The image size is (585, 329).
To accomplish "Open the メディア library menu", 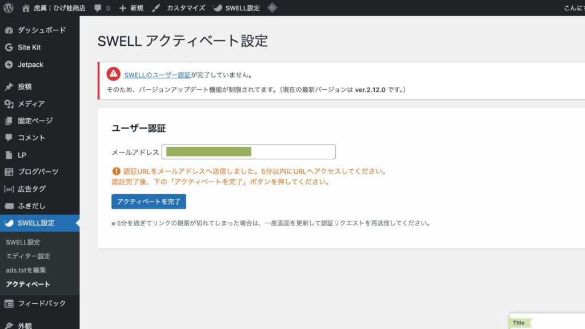I will tap(31, 104).
